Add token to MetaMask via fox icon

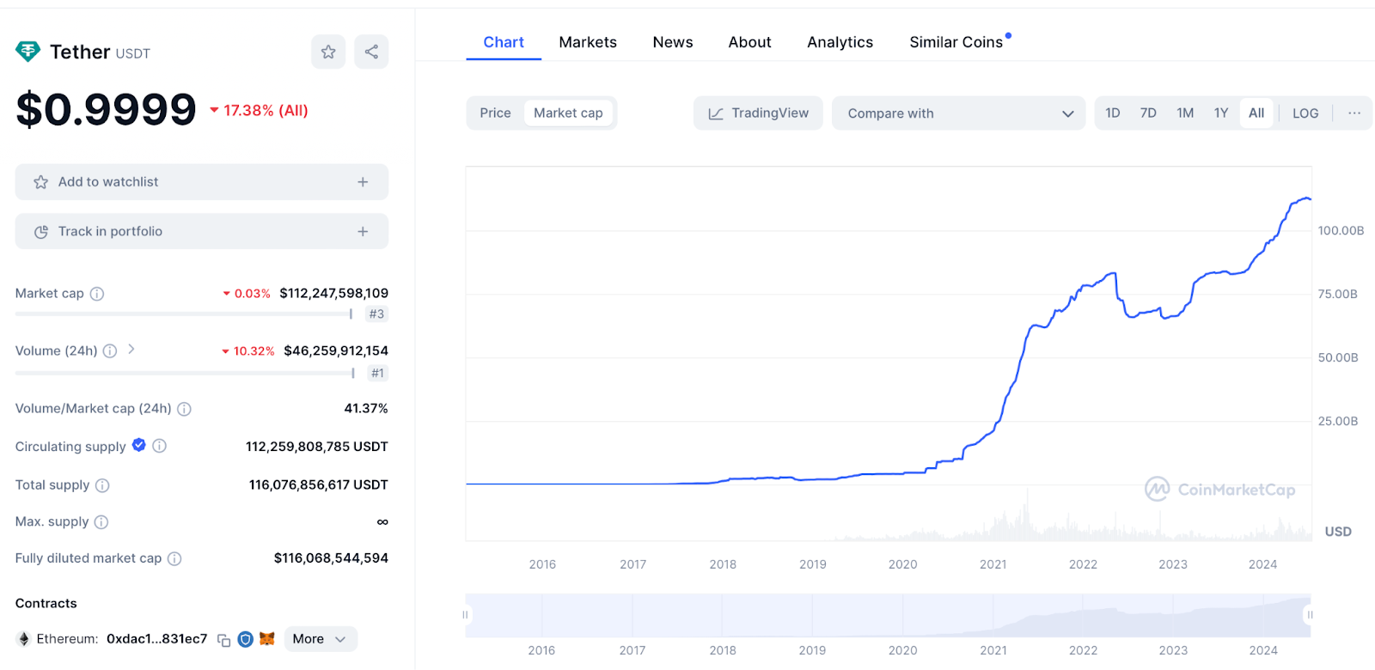pyautogui.click(x=267, y=639)
